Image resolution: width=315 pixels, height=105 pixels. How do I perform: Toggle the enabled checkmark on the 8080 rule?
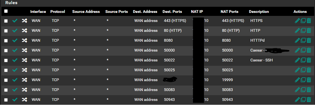click(x=15, y=40)
